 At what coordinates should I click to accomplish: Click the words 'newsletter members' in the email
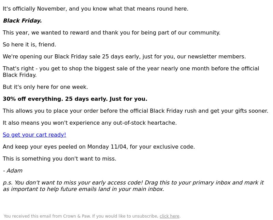[x=216, y=57]
